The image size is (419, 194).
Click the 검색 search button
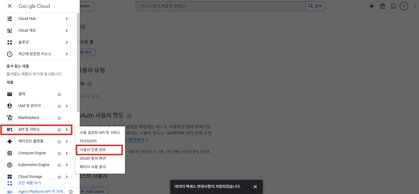point(315,6)
